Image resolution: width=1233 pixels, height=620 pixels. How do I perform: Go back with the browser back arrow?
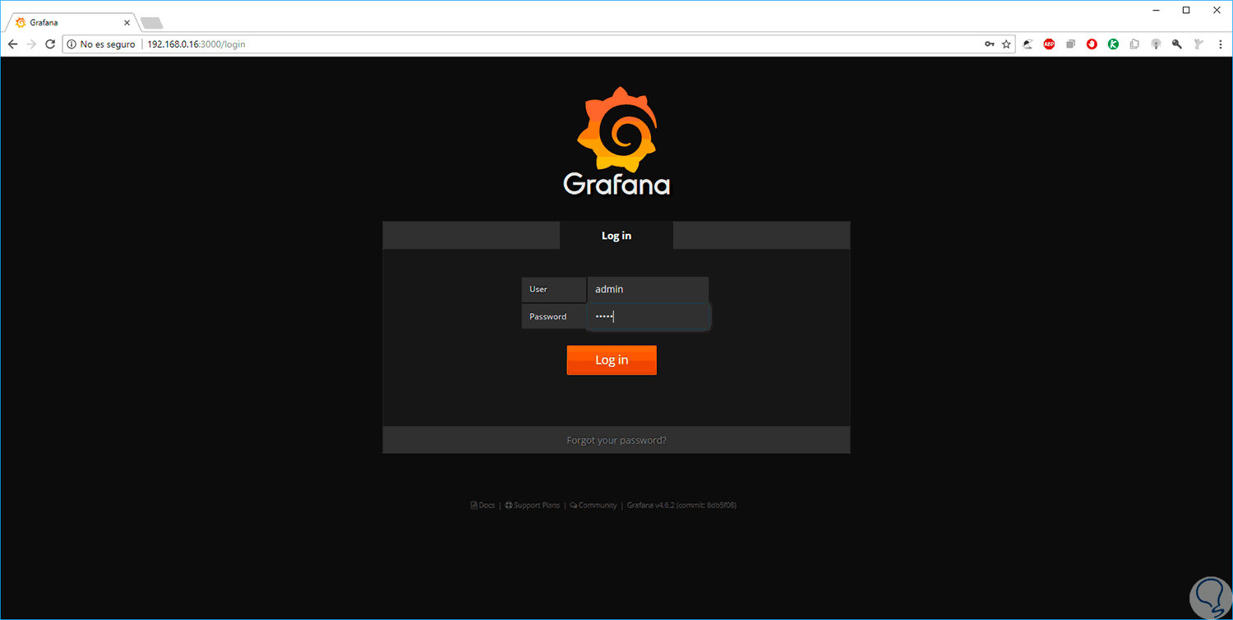(x=12, y=44)
